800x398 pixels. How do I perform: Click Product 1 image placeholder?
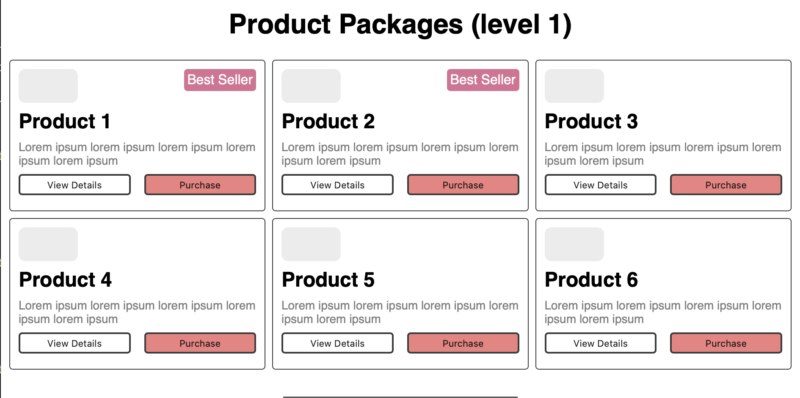[x=48, y=86]
